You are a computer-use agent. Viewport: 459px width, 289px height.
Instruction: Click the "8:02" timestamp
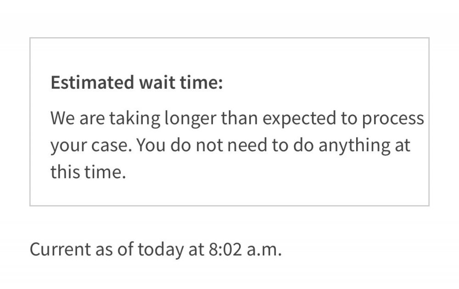click(x=225, y=250)
